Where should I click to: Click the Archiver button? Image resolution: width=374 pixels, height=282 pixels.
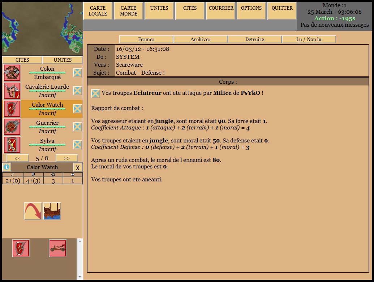pyautogui.click(x=200, y=40)
